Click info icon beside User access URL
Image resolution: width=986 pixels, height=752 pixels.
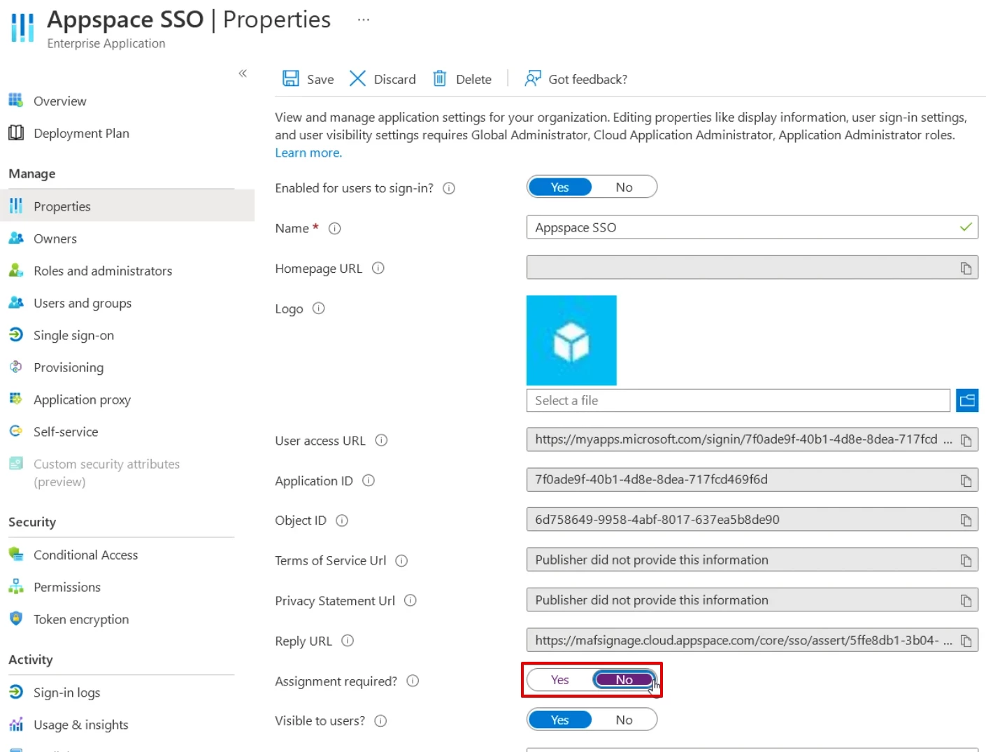381,440
